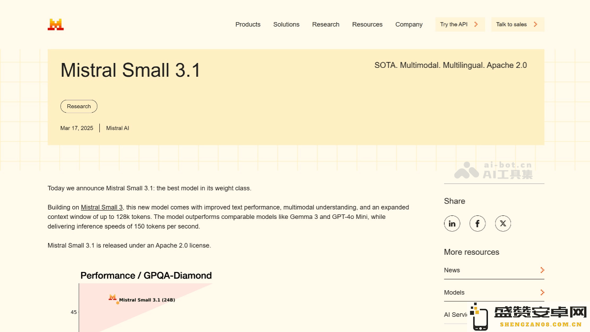
Task: Click Mistral logo in chart label
Action: (x=113, y=297)
